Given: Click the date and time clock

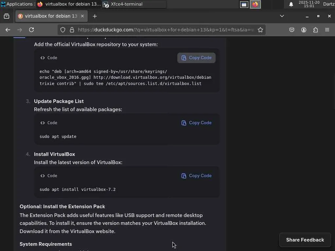Looking at the screenshot, I should (x=309, y=4).
